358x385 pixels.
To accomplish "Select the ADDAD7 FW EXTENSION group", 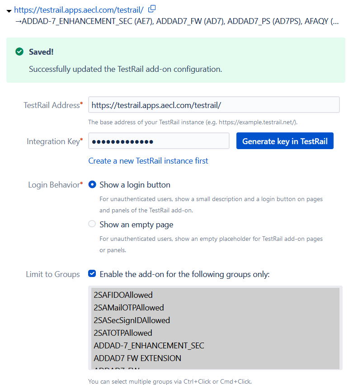I will (x=137, y=358).
